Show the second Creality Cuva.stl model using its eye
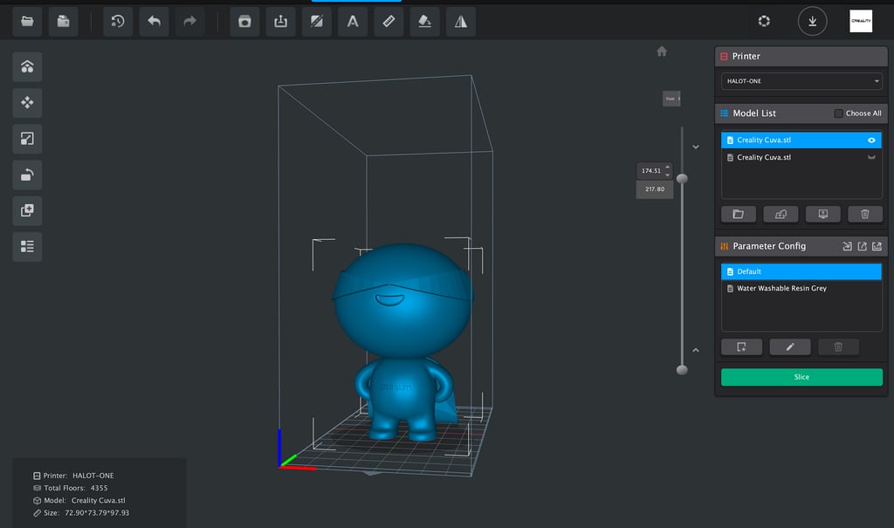The height and width of the screenshot is (528, 894). pos(871,157)
